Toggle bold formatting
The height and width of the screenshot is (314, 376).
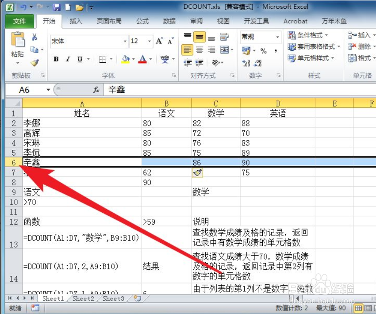[56, 59]
